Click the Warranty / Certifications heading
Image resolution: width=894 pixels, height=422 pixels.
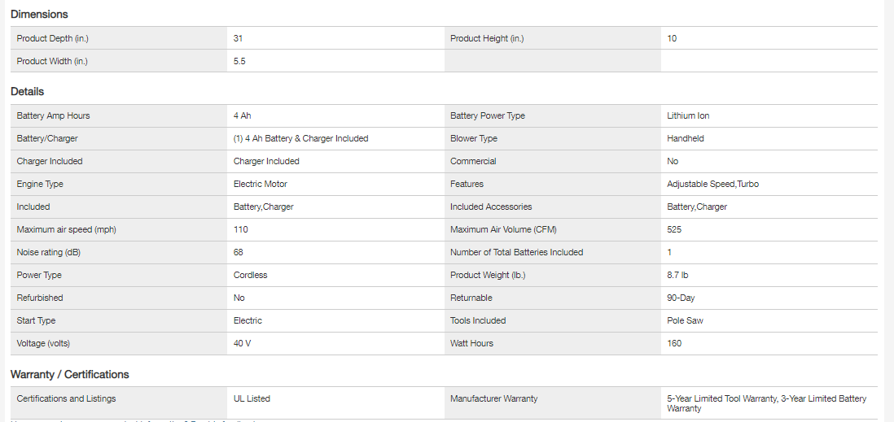click(70, 374)
